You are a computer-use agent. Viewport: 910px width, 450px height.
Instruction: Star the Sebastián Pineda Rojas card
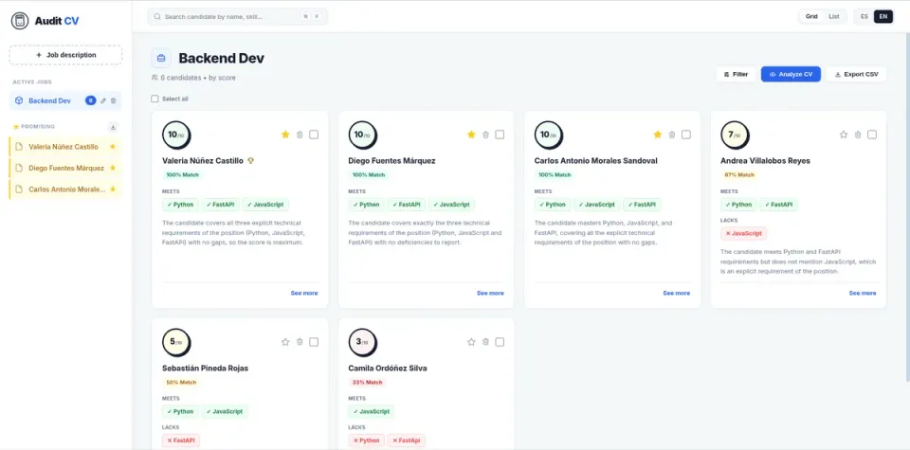click(x=285, y=342)
